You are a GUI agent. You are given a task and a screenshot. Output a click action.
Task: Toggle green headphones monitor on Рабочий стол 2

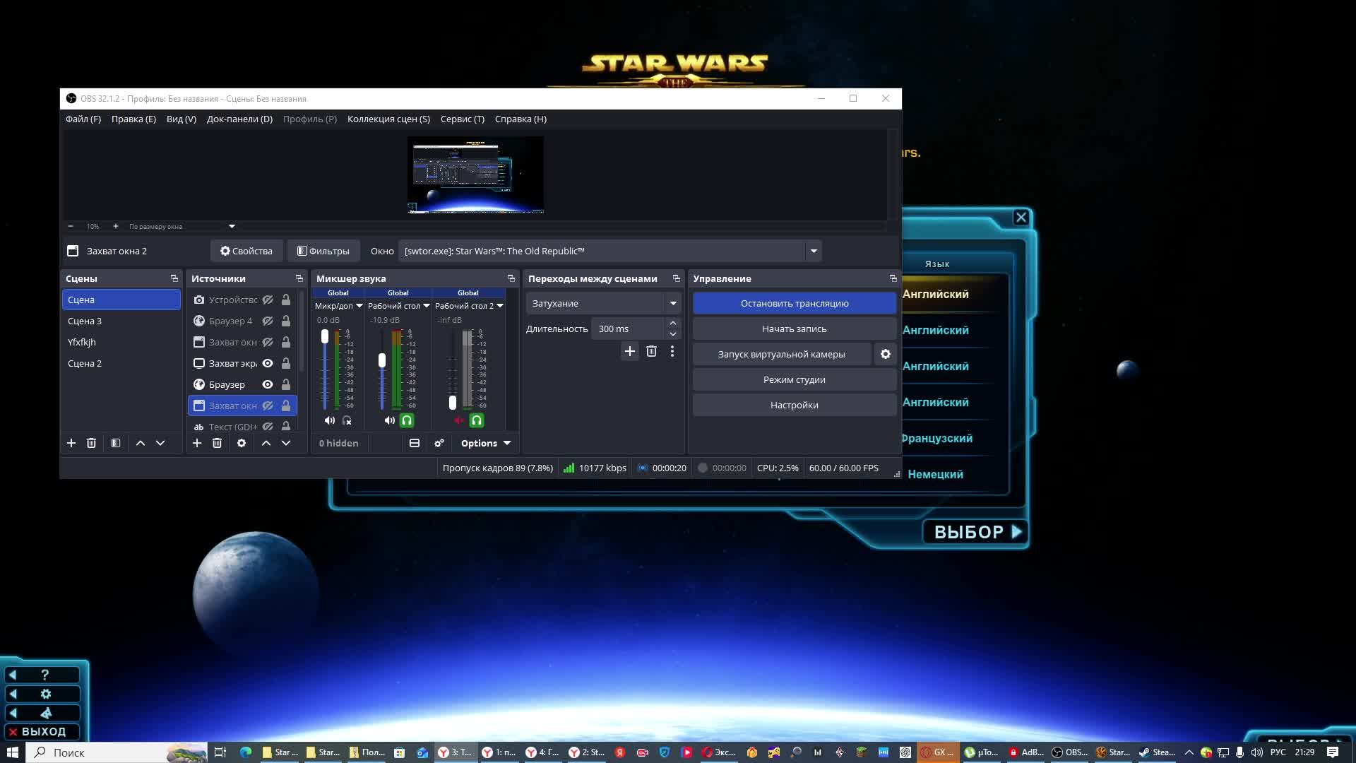pos(477,420)
